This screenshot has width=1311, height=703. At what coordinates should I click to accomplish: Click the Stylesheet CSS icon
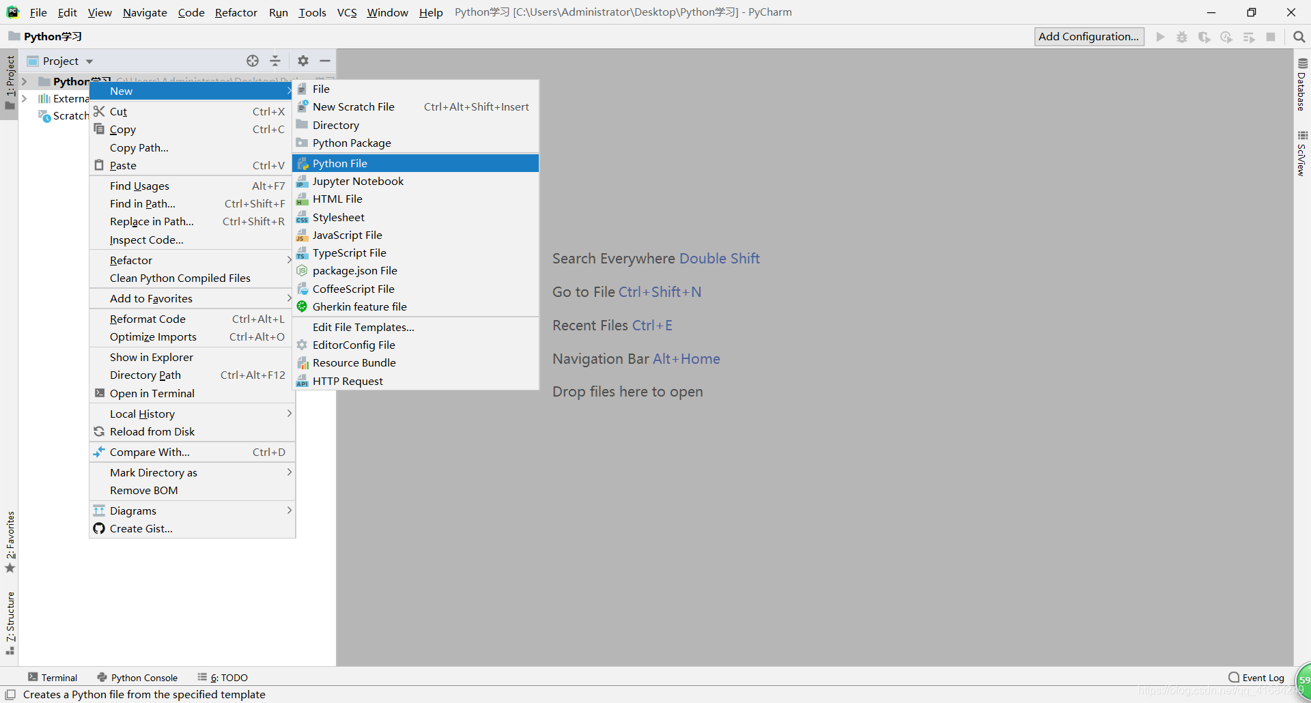[302, 217]
